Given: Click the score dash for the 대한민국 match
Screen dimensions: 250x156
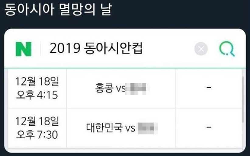Looking at the screenshot, I should (209, 127).
